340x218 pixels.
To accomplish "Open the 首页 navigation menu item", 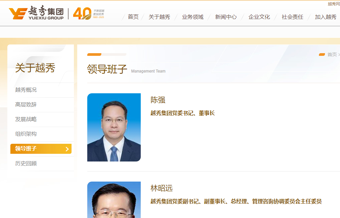I will (x=133, y=17).
